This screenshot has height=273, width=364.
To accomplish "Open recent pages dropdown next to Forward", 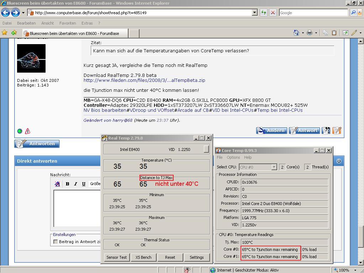I will point(23,13).
